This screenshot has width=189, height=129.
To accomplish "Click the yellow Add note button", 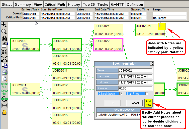I will [148, 103].
